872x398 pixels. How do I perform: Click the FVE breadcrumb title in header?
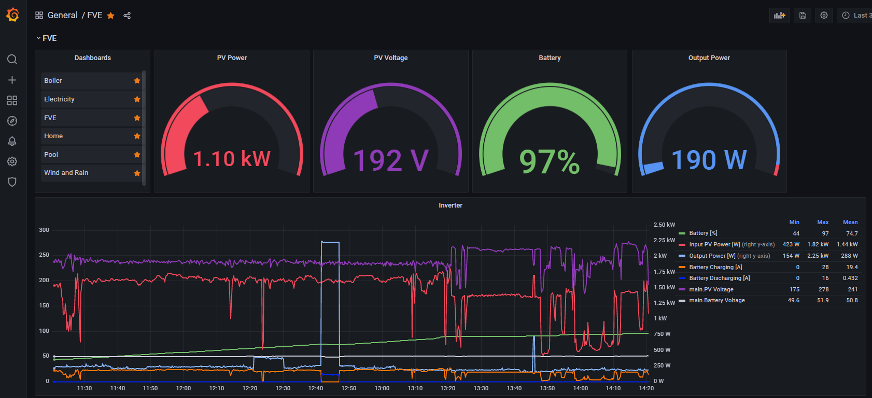(95, 16)
